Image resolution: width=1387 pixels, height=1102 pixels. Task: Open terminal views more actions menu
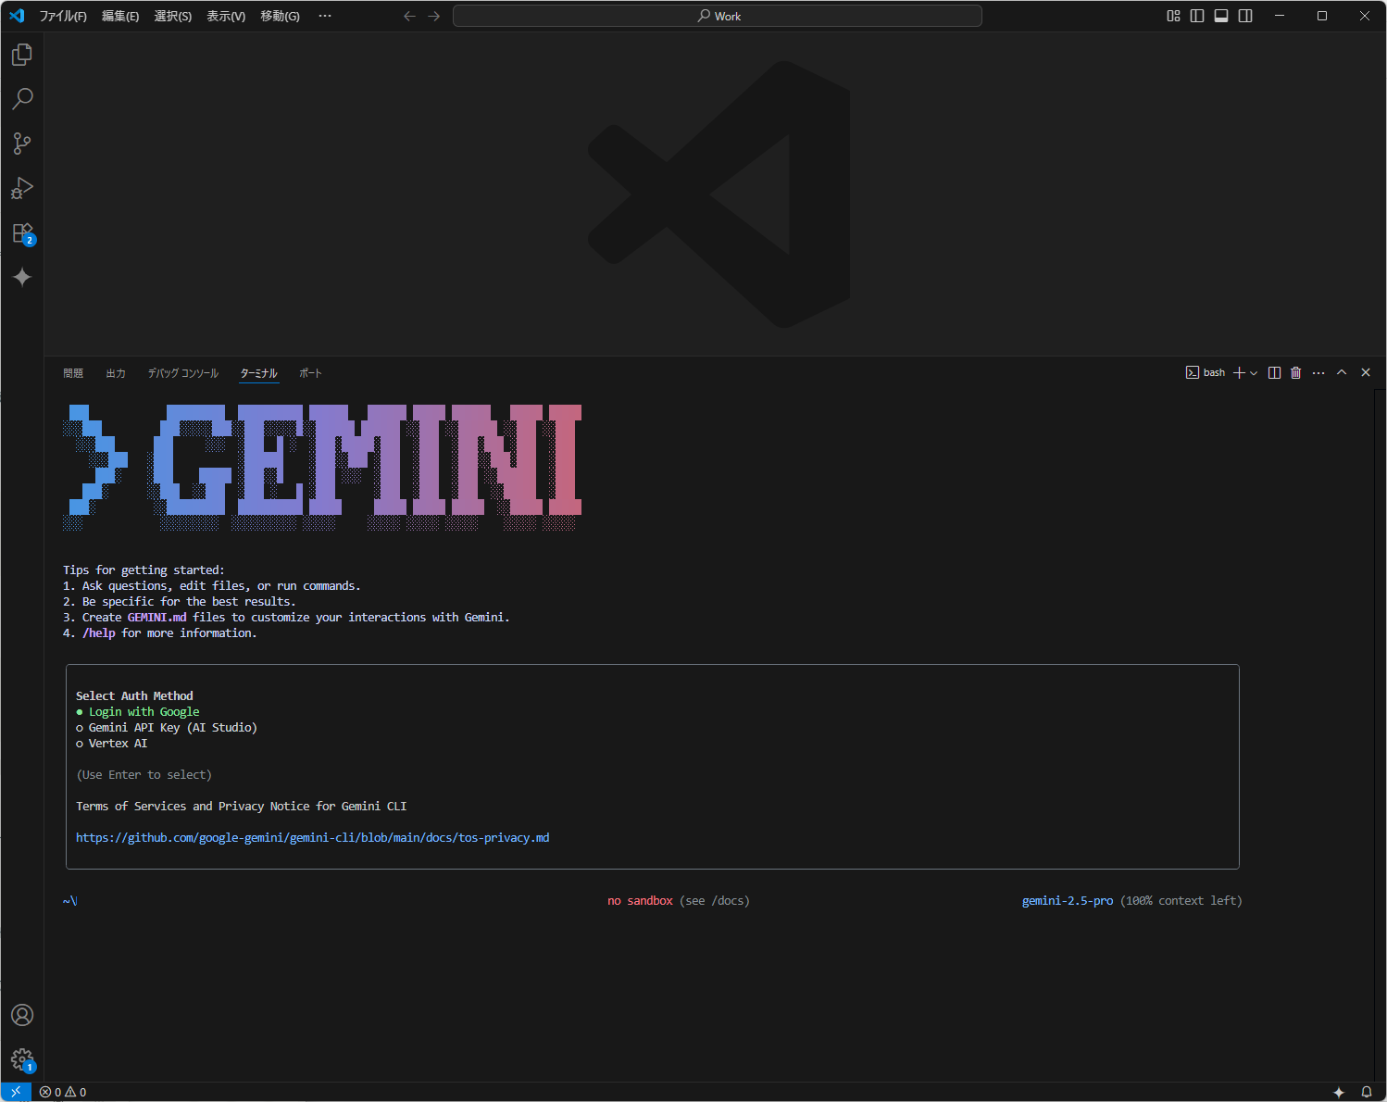[1318, 372]
